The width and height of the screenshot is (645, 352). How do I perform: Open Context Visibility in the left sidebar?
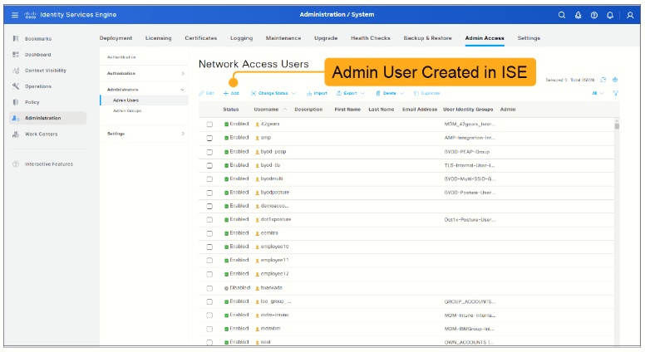pos(45,71)
